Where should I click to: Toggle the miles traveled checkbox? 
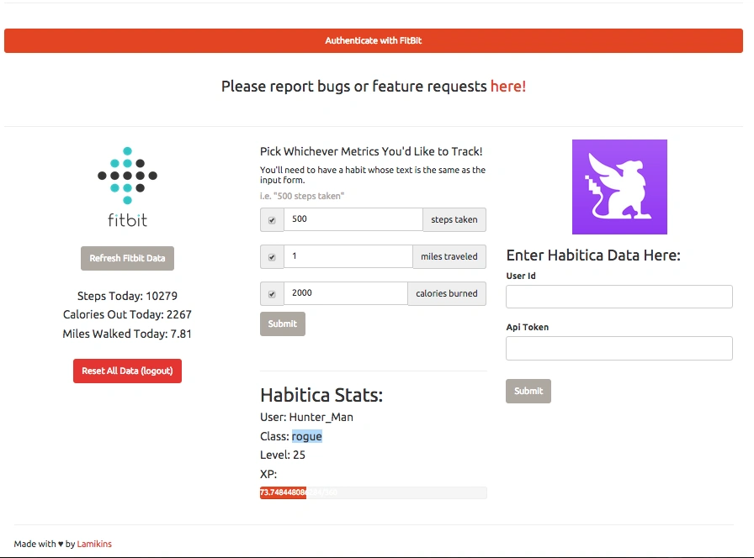pyautogui.click(x=272, y=257)
